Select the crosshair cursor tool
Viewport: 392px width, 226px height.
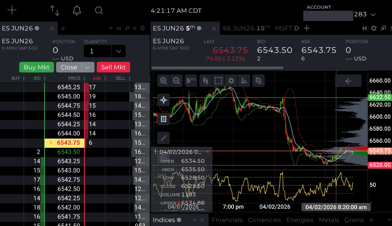[x=163, y=100]
